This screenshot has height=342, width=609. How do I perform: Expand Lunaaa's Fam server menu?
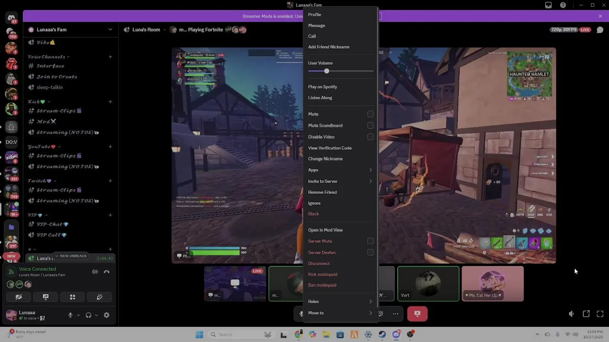coord(110,29)
